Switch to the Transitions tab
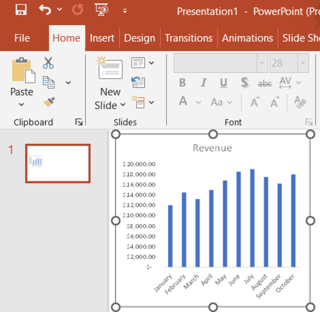Viewport: 320px width, 312px height. [x=188, y=38]
